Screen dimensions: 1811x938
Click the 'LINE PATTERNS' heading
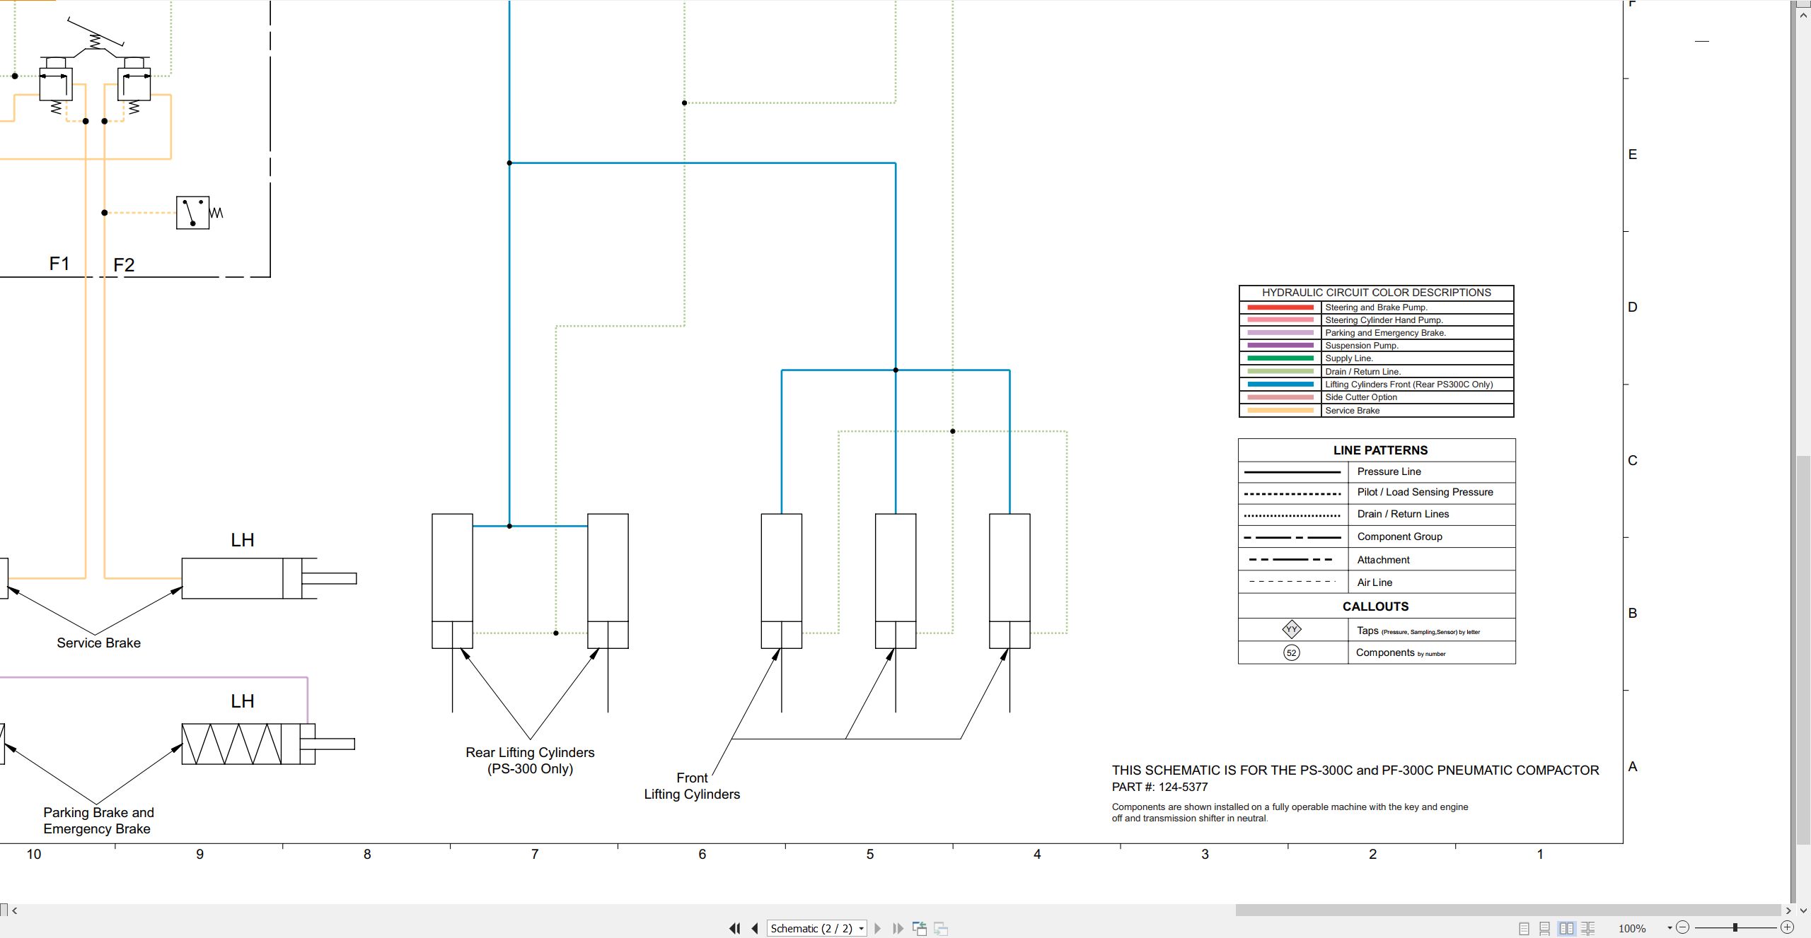pyautogui.click(x=1380, y=450)
